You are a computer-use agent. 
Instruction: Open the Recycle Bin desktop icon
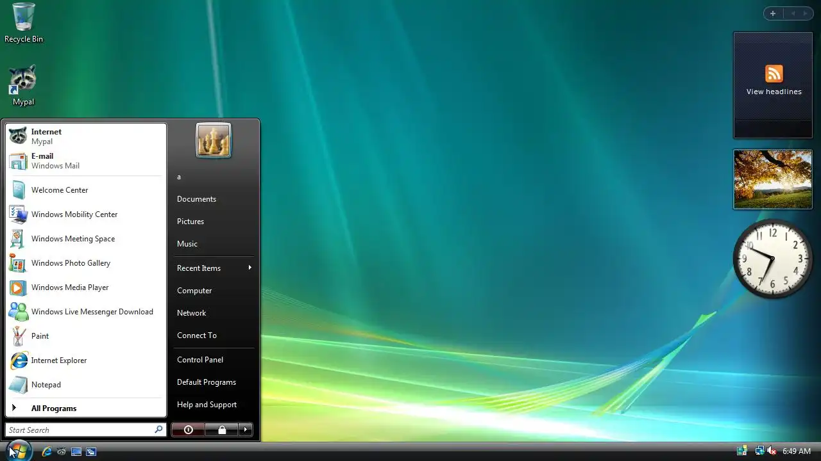pos(24,23)
